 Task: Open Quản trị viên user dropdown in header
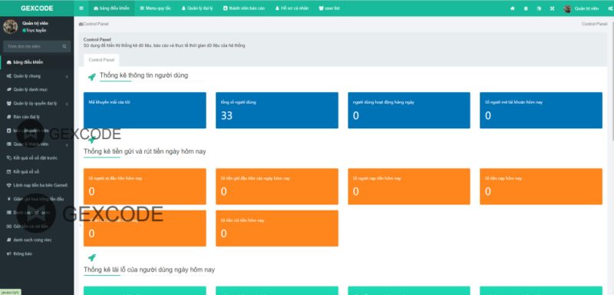[x=581, y=8]
